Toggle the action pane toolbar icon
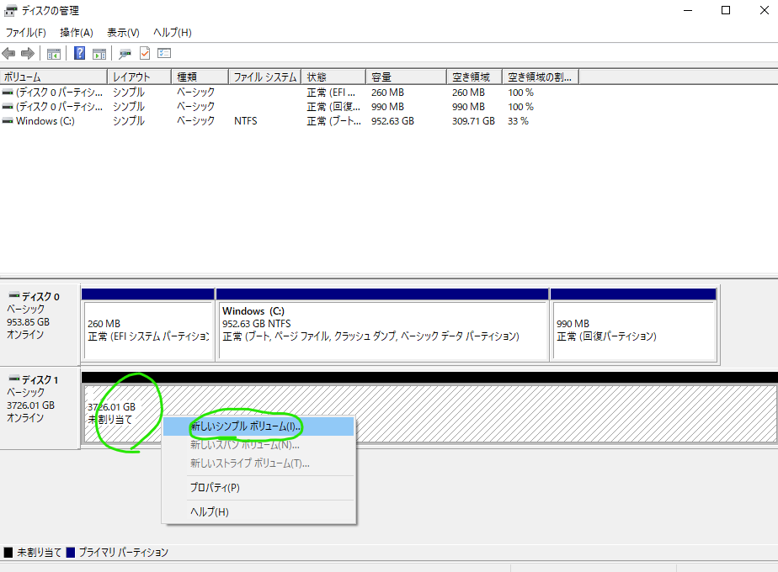This screenshot has width=778, height=572. [x=99, y=54]
